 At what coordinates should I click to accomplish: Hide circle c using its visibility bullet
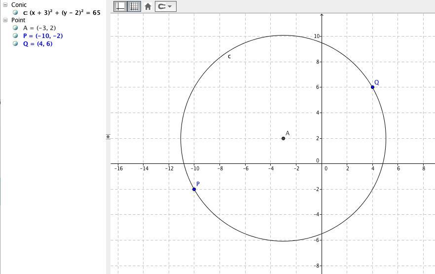pyautogui.click(x=15, y=12)
